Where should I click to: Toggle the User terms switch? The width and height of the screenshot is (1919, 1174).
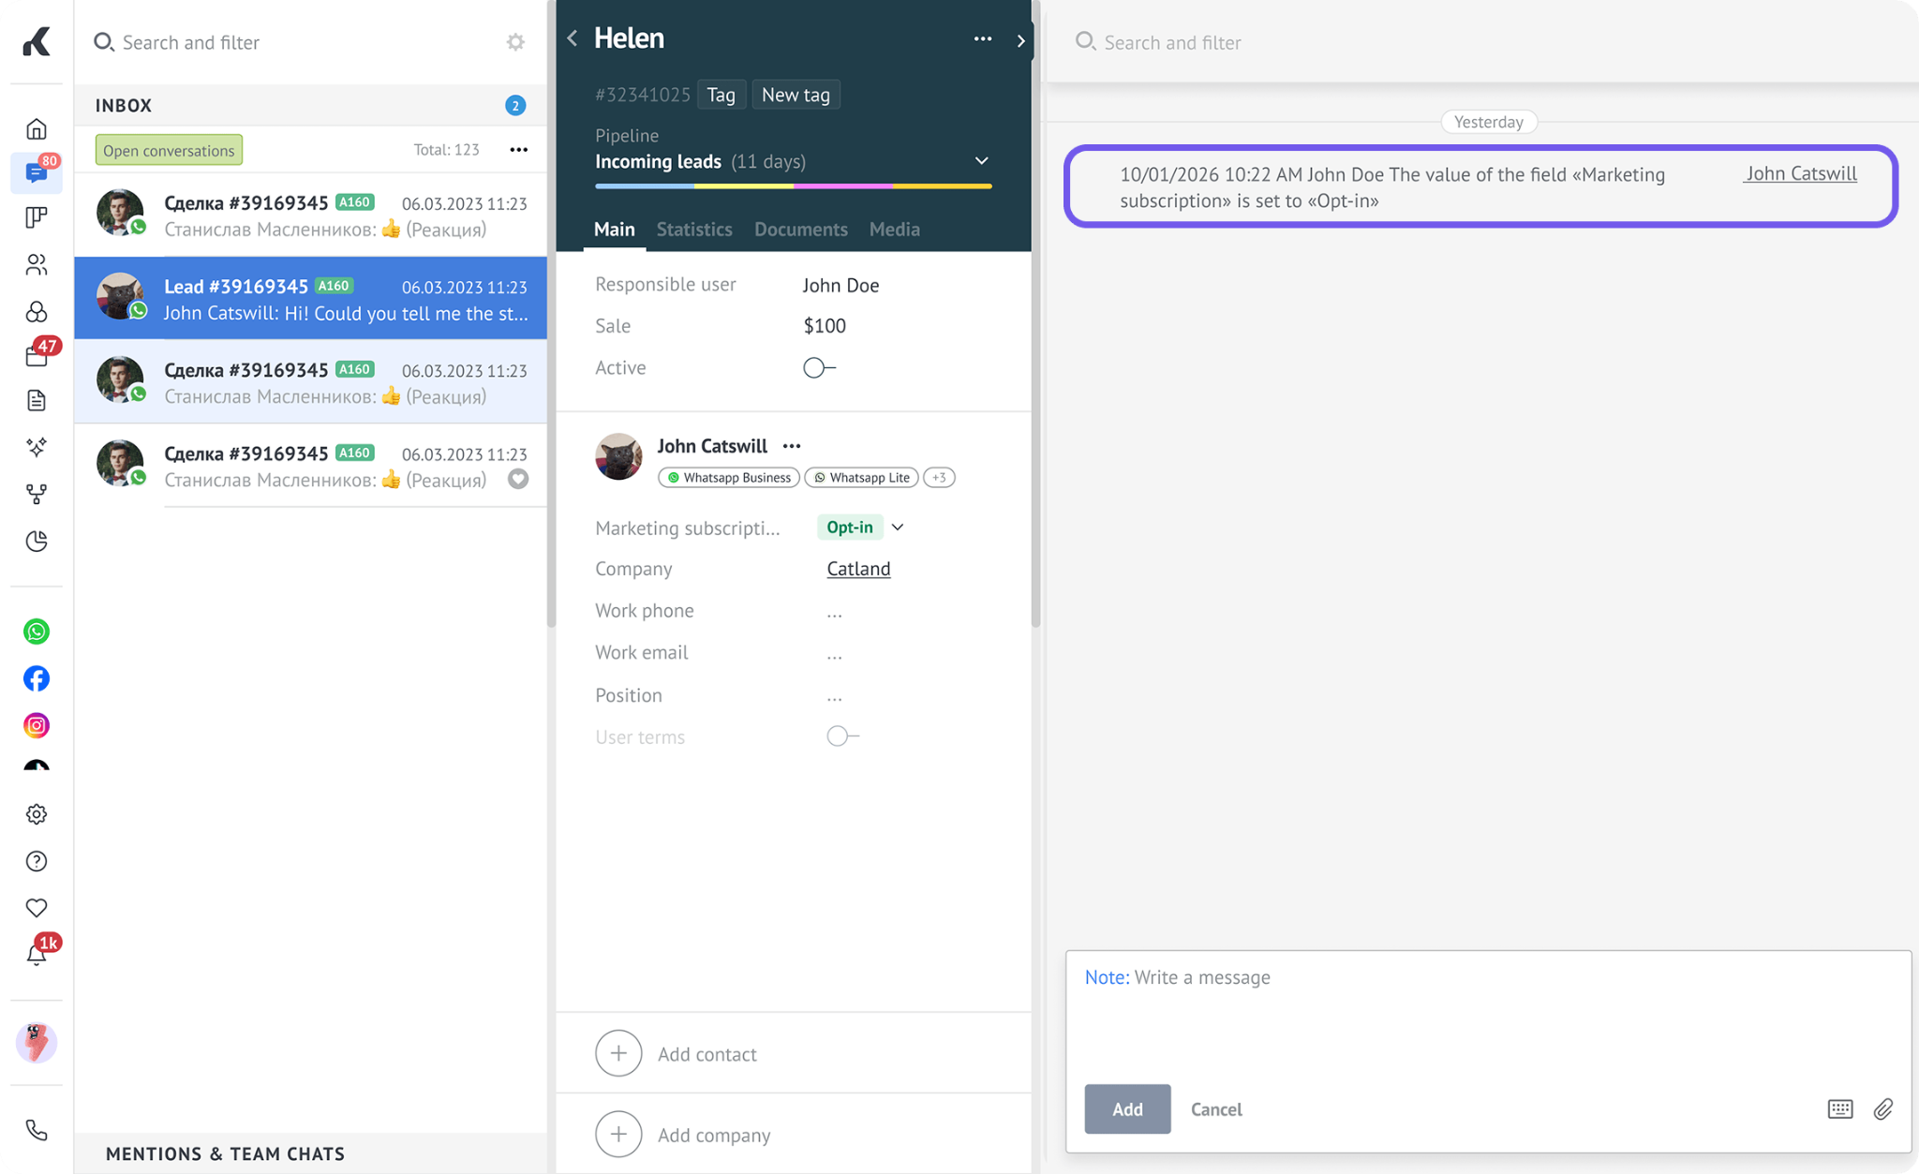tap(842, 736)
